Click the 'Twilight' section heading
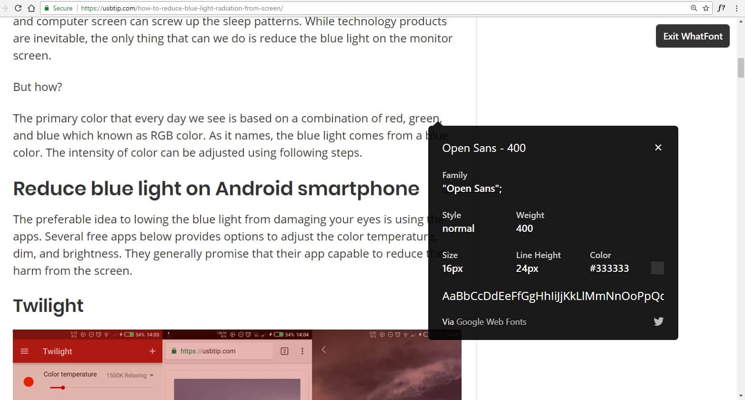Viewport: 745px width, 400px height. 48,306
